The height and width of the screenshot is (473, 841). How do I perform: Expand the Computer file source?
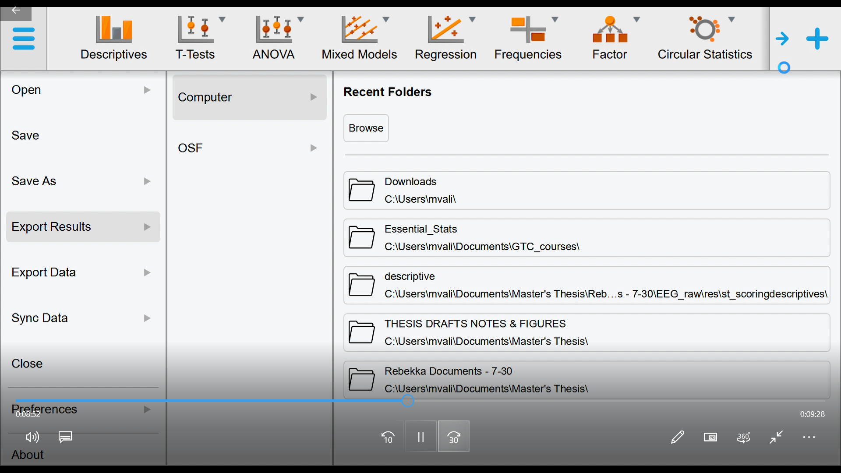point(249,97)
